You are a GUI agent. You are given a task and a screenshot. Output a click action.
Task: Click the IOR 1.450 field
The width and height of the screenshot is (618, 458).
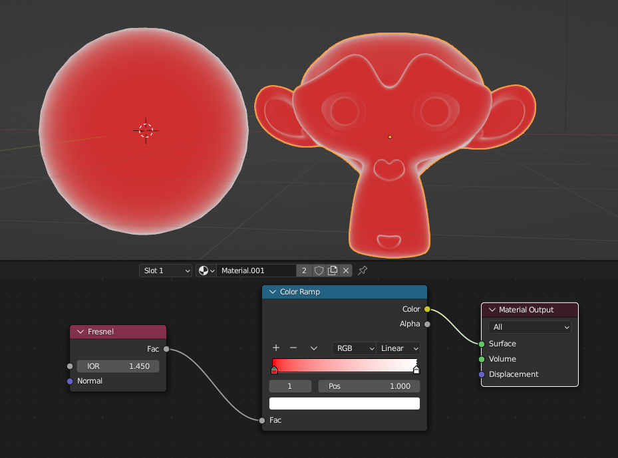point(118,366)
